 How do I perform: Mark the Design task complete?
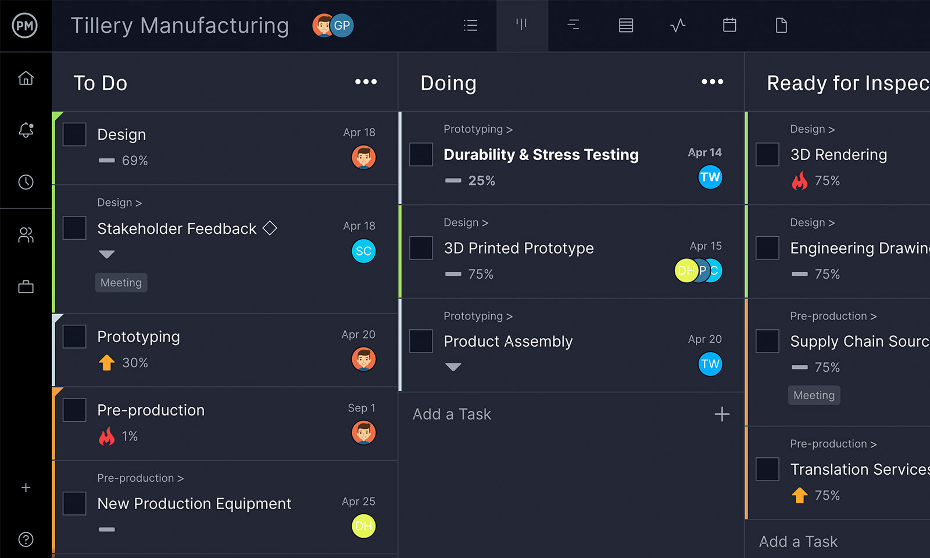[74, 134]
